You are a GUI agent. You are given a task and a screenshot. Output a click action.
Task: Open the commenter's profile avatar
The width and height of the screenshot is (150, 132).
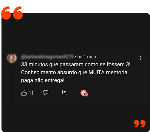tap(12, 58)
